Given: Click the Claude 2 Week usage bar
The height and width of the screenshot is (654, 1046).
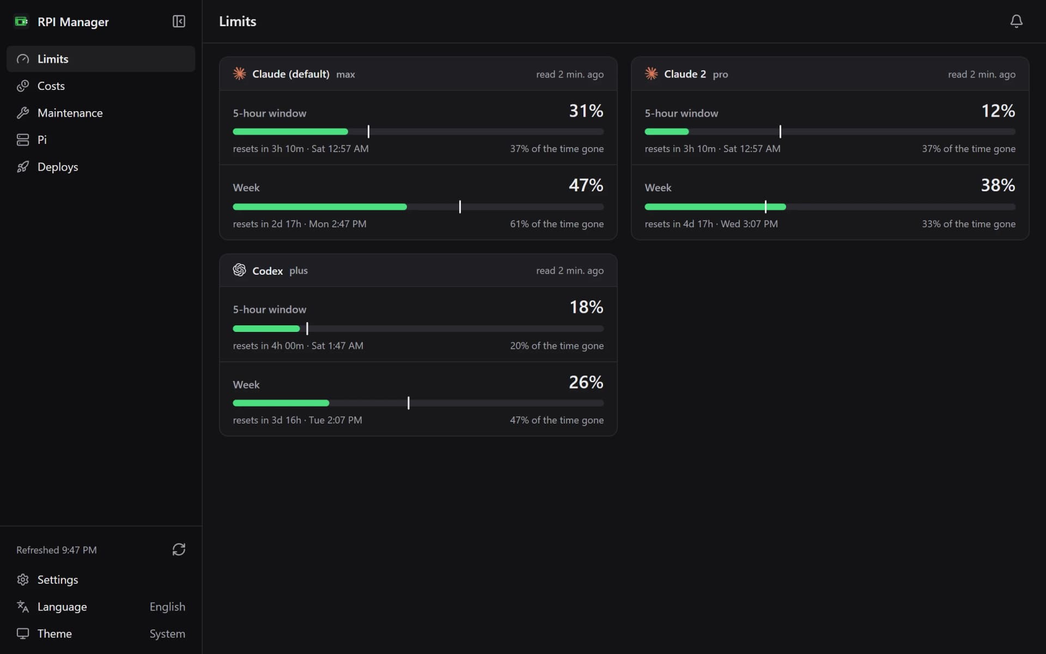Looking at the screenshot, I should point(830,207).
